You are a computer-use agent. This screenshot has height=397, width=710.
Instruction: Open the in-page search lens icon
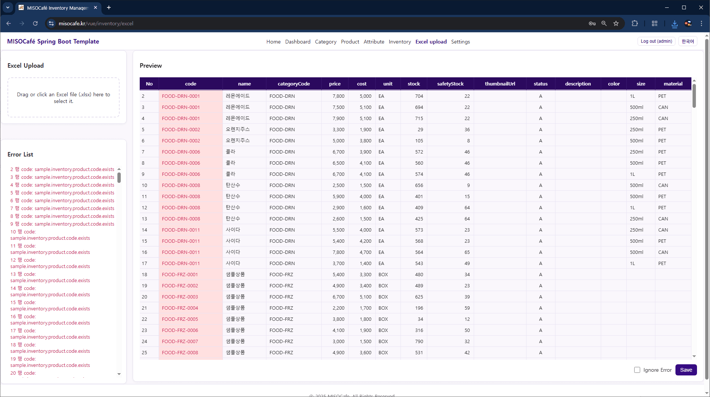click(x=604, y=23)
